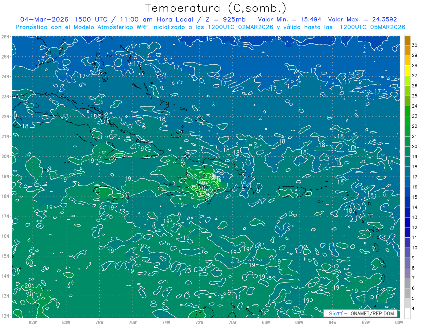Click the 74W longitude axis label
The image size is (424, 327).
click(x=166, y=322)
